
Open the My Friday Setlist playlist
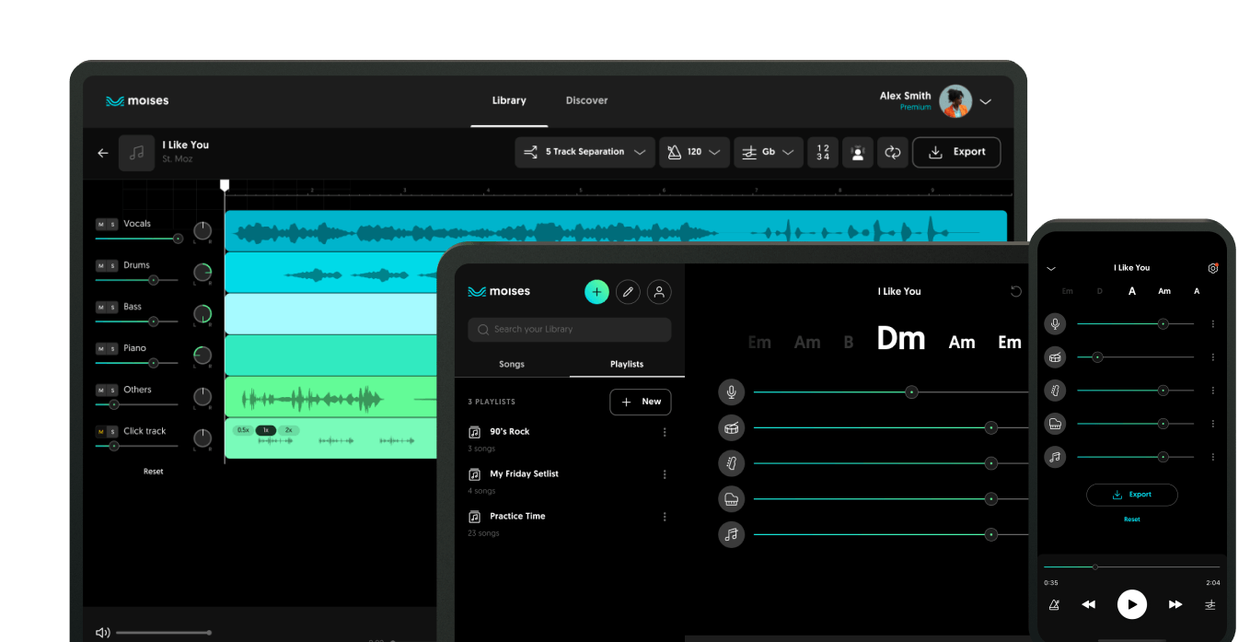point(525,474)
